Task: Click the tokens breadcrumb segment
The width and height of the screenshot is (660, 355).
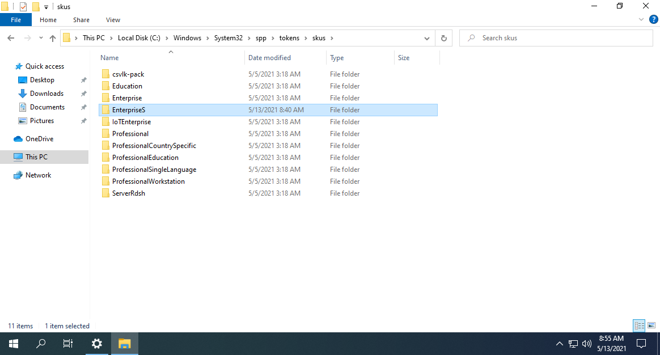Action: pyautogui.click(x=289, y=38)
